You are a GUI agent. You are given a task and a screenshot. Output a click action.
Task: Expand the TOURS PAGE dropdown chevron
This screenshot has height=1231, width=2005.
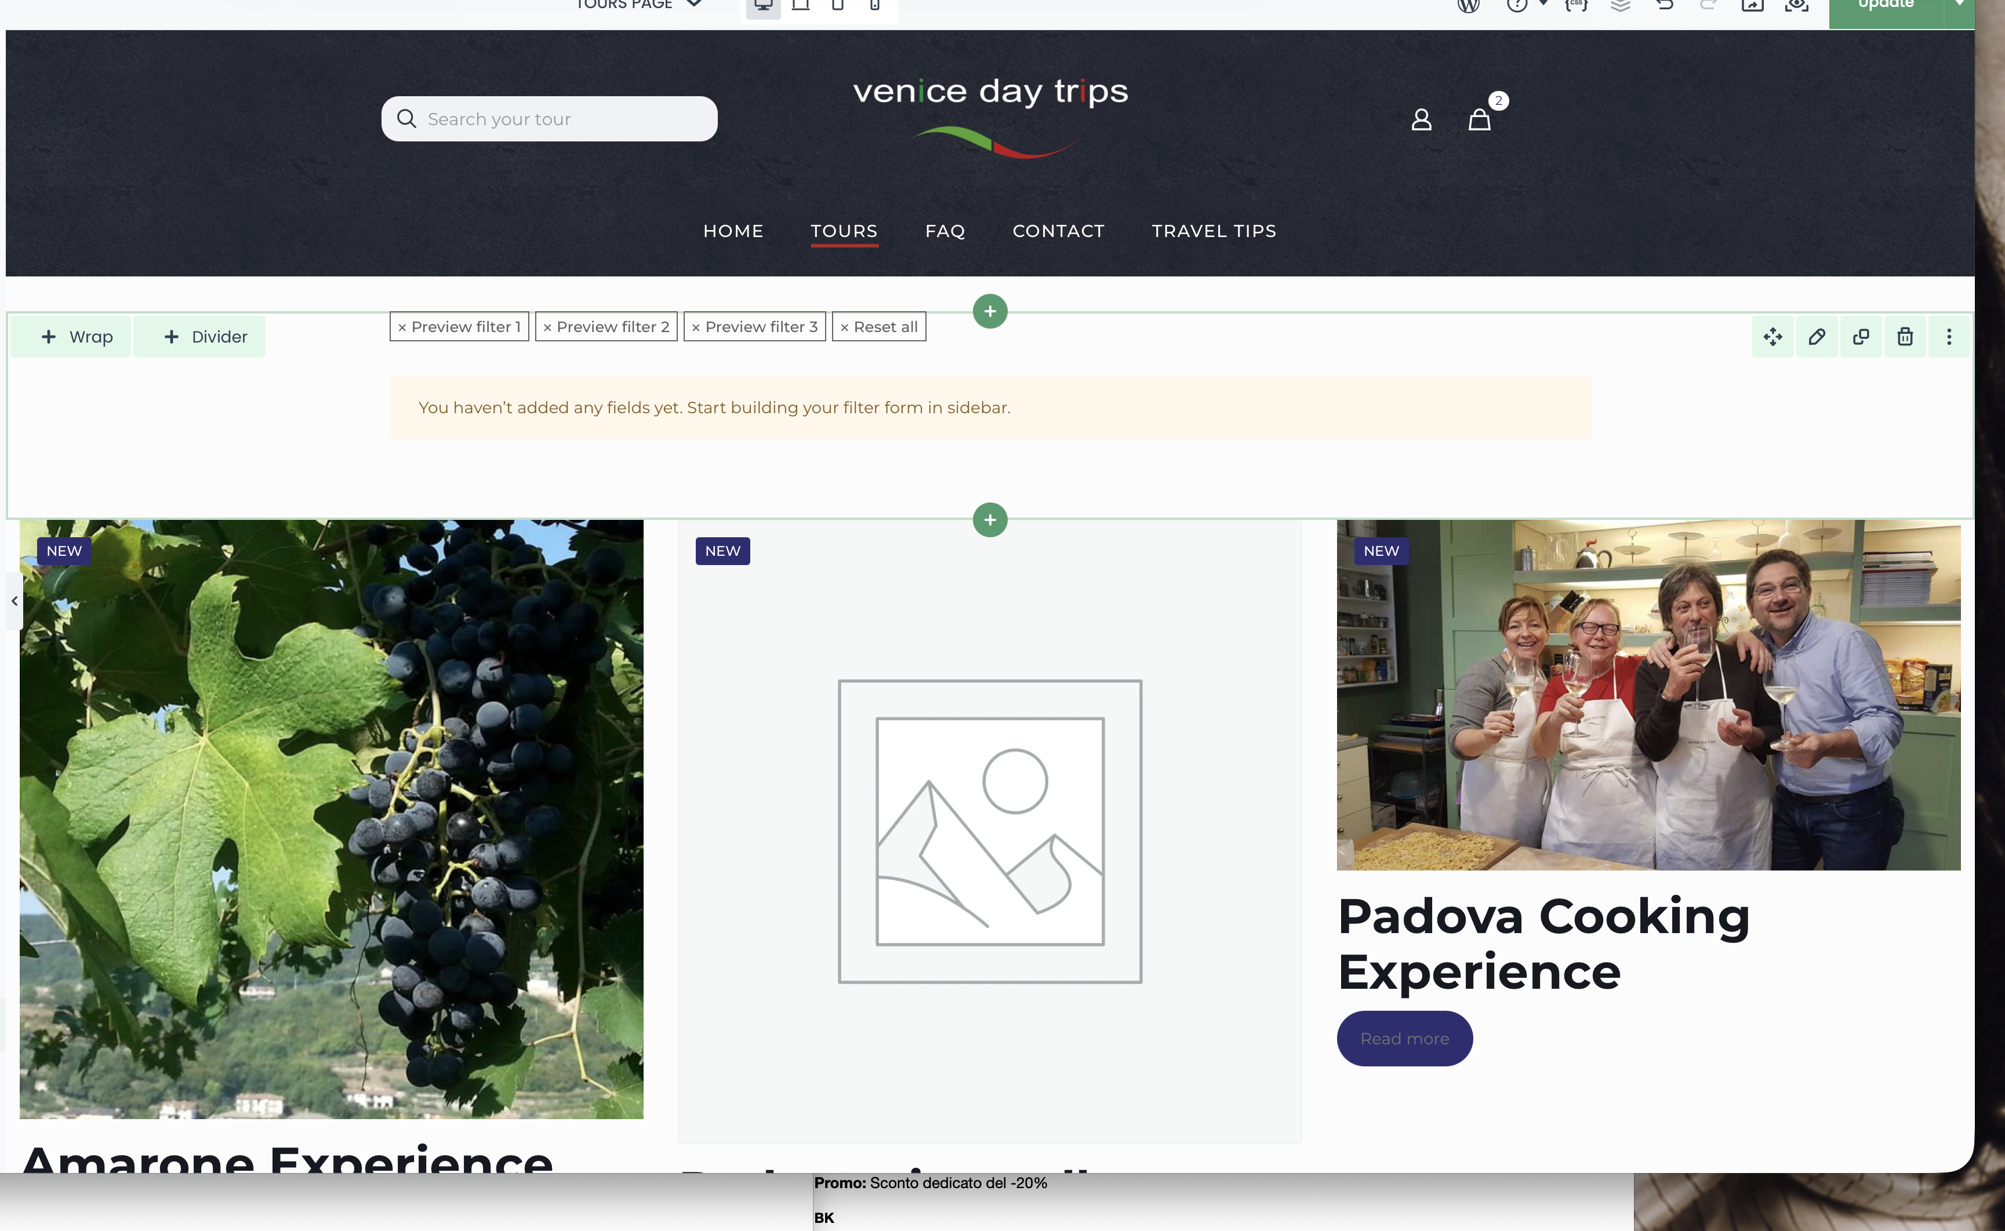pyautogui.click(x=694, y=4)
